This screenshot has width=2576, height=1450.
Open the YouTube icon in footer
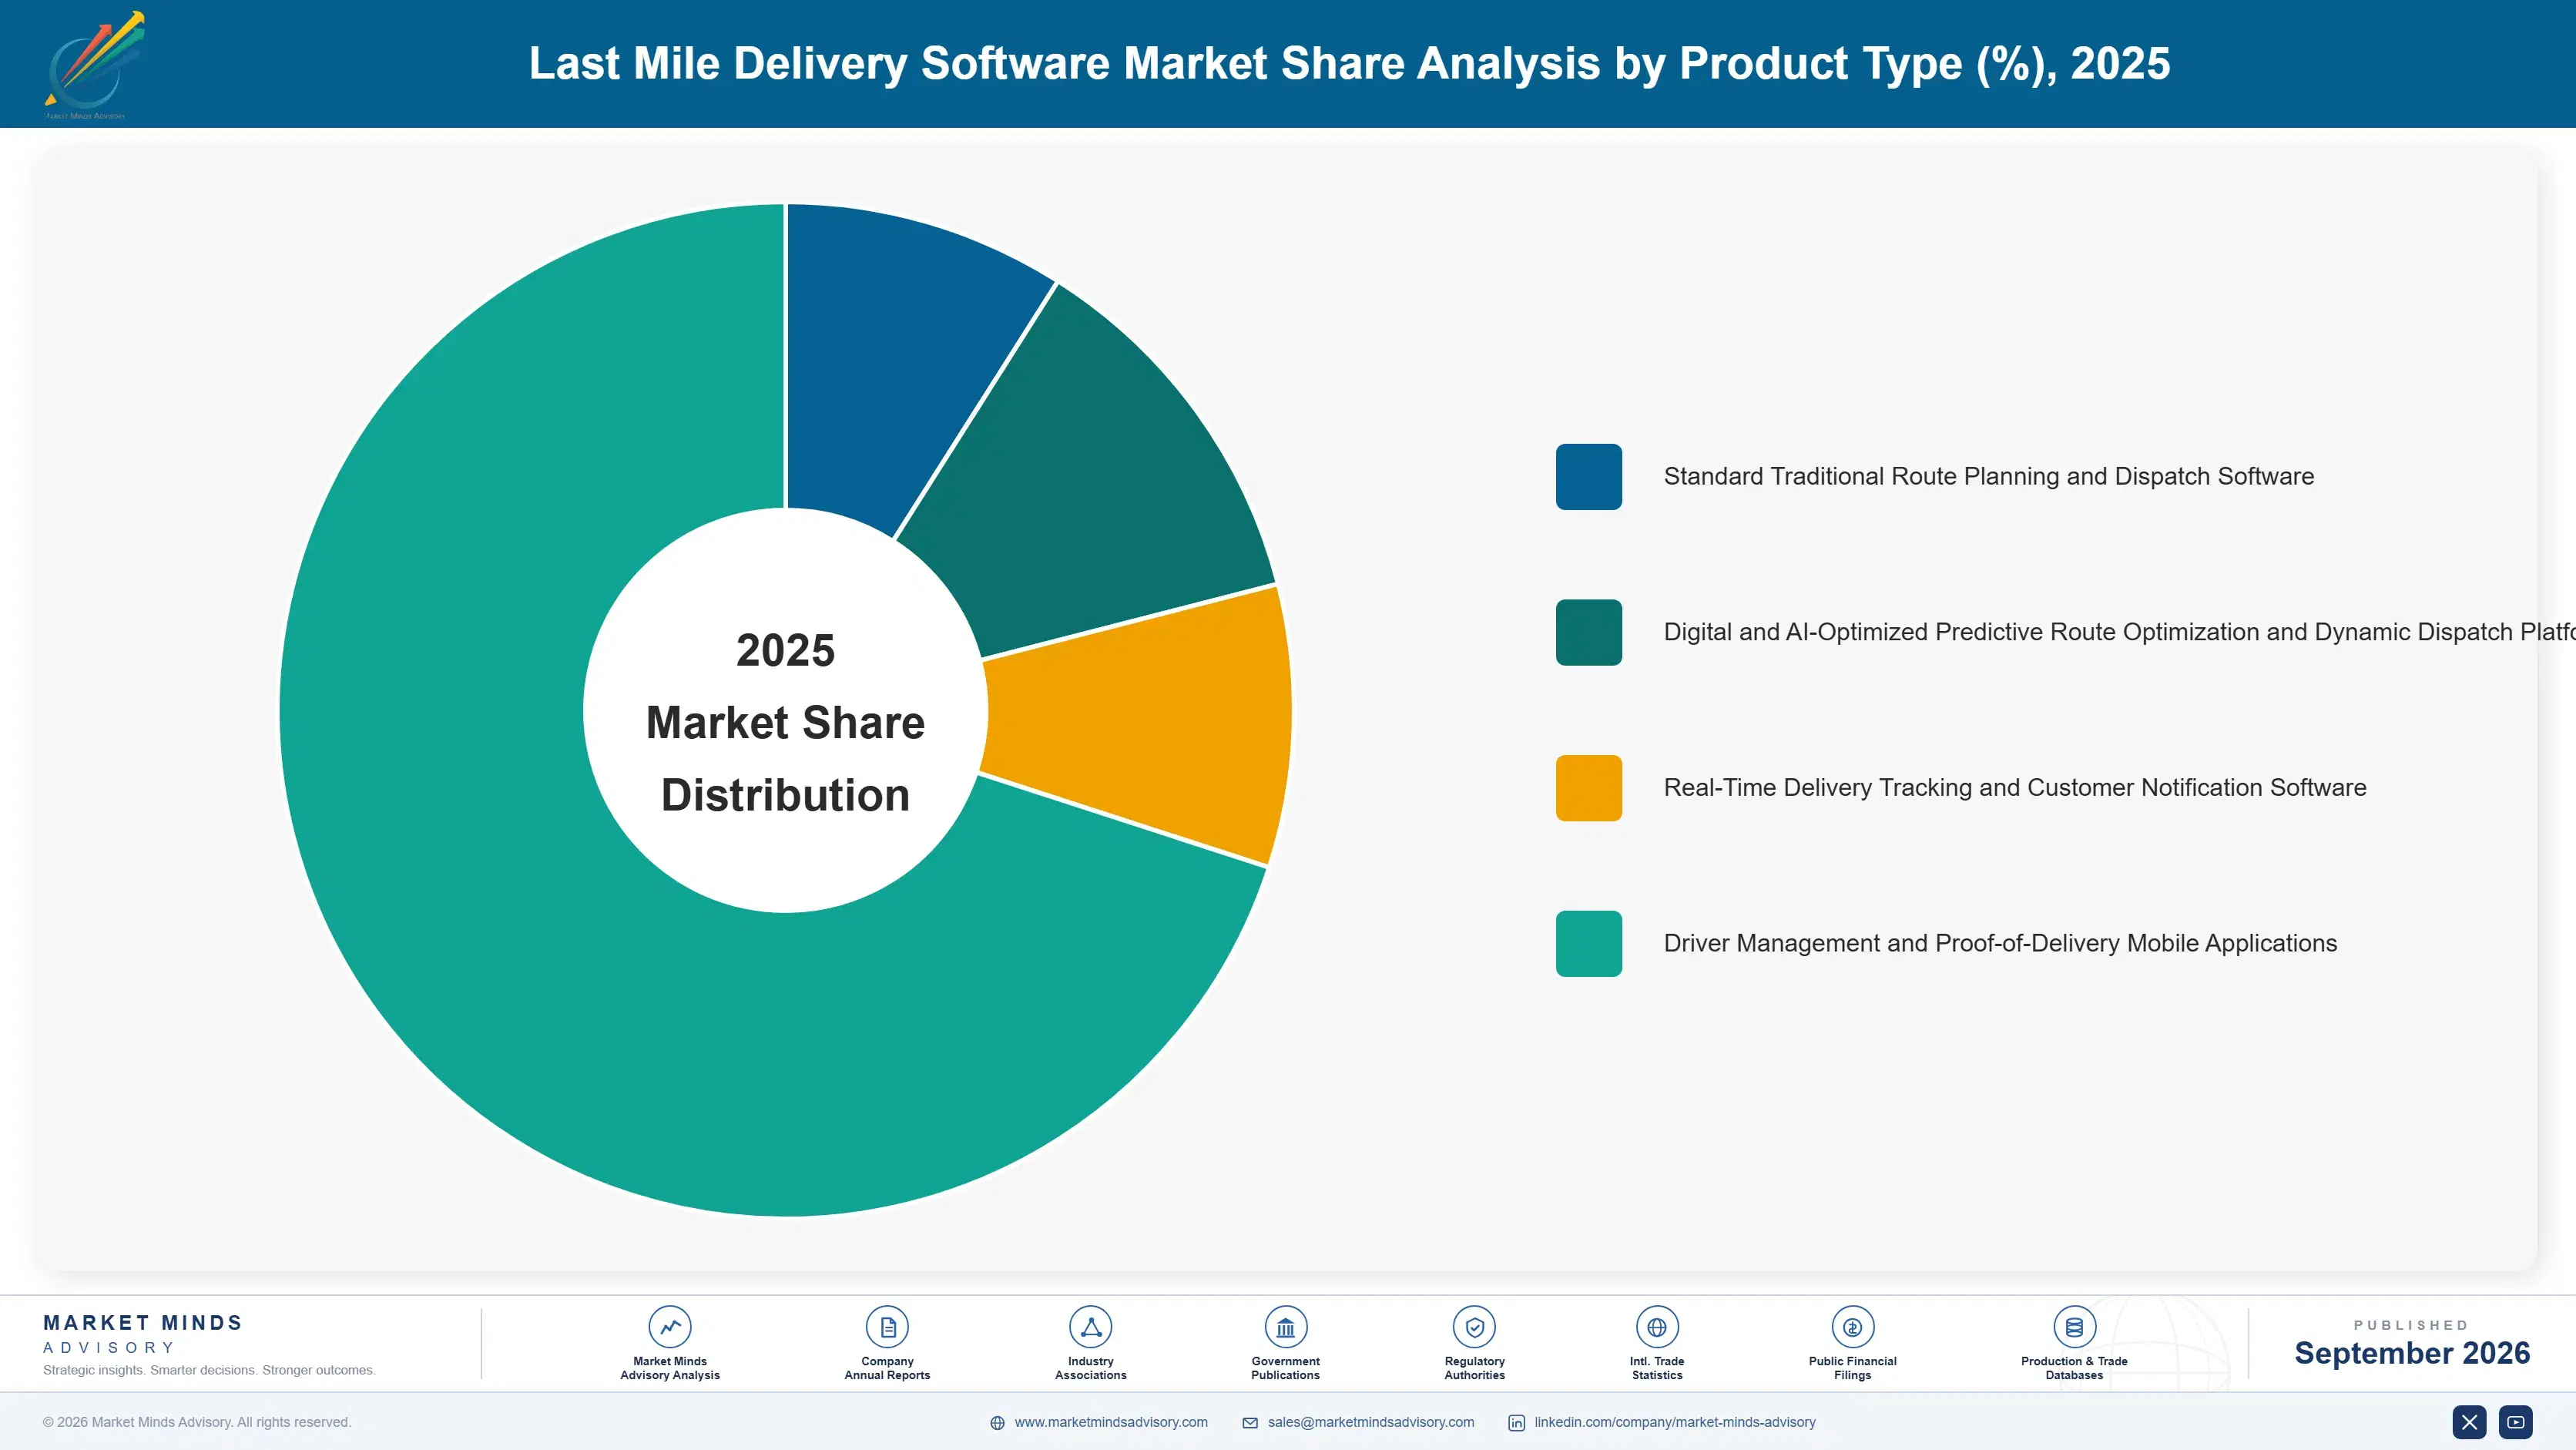(2516, 1422)
